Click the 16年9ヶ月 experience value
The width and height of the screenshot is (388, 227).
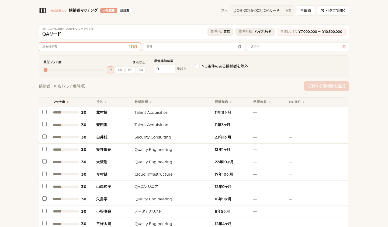(x=223, y=199)
